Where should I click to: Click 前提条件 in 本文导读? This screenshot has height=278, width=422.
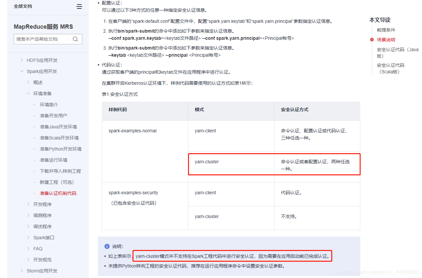(386, 30)
